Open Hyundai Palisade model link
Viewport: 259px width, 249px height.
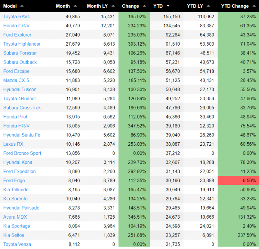tap(21, 208)
